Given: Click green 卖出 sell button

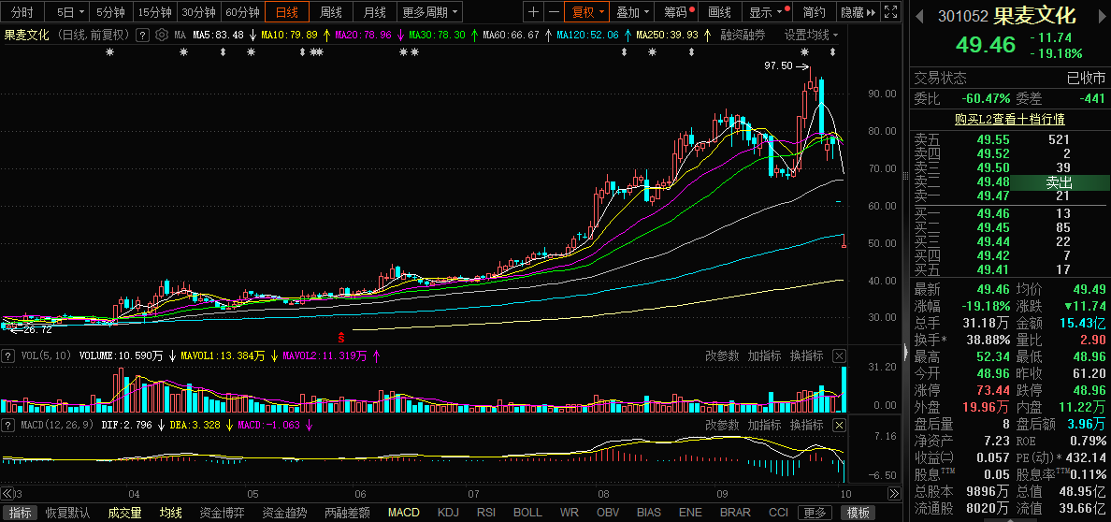Looking at the screenshot, I should pyautogui.click(x=1060, y=183).
